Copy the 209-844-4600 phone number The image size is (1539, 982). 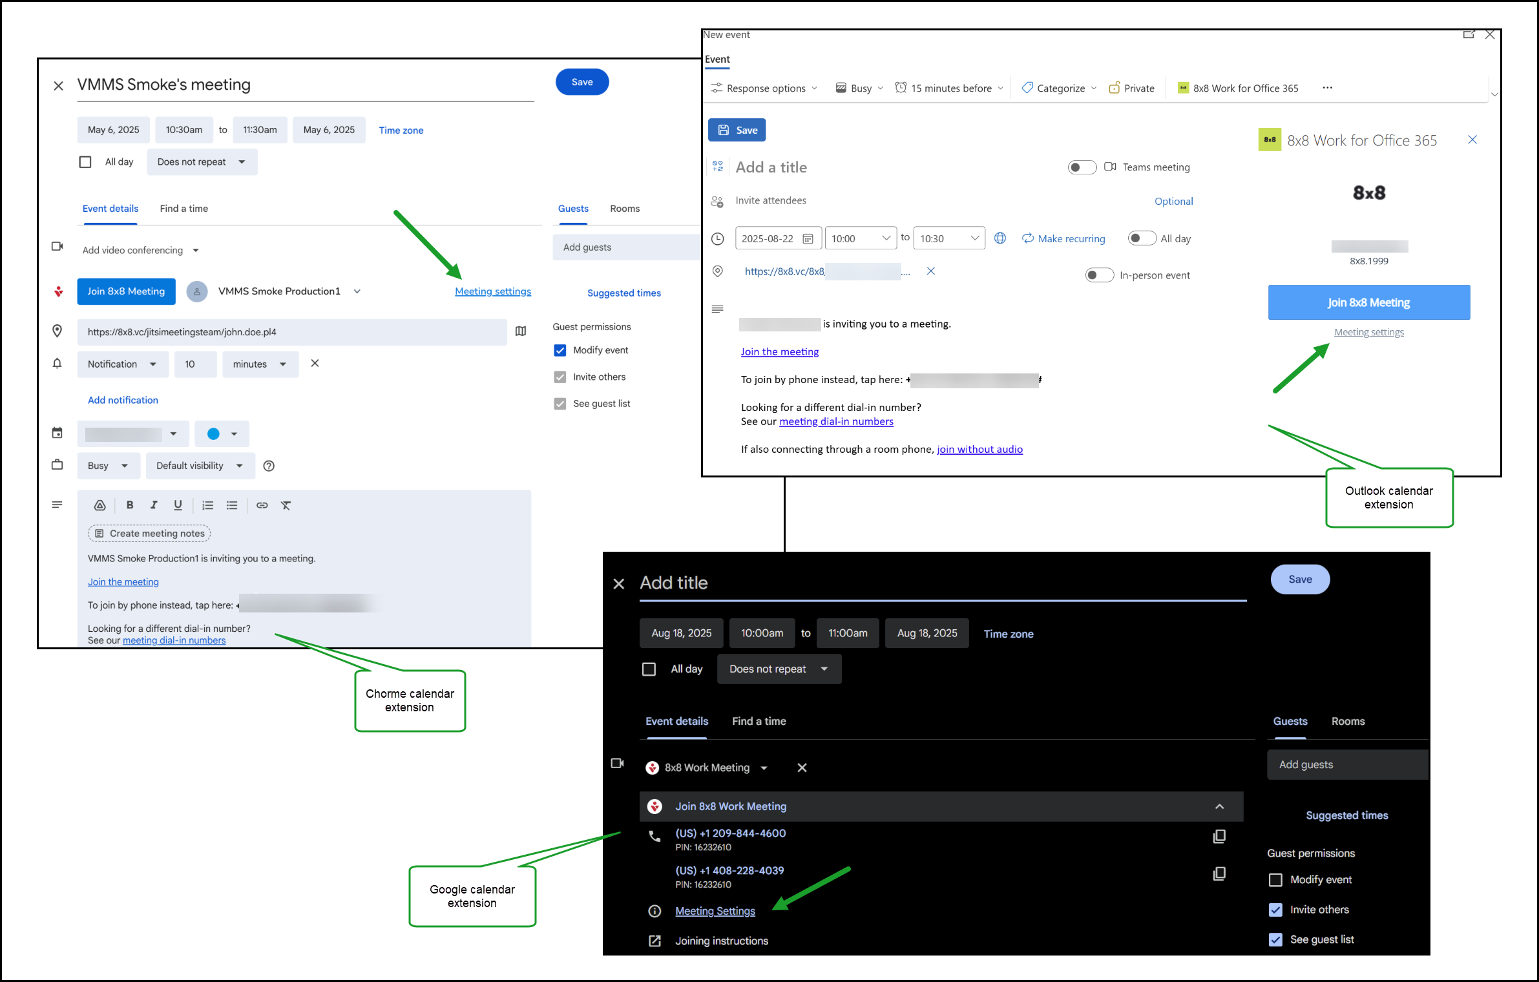pyautogui.click(x=1219, y=837)
